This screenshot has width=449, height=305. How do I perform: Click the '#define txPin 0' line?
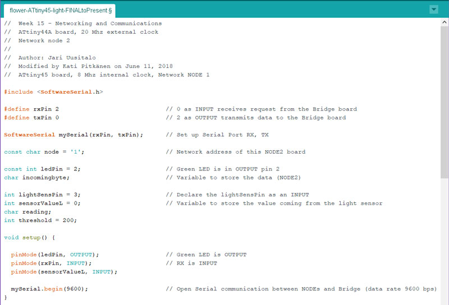coord(31,118)
